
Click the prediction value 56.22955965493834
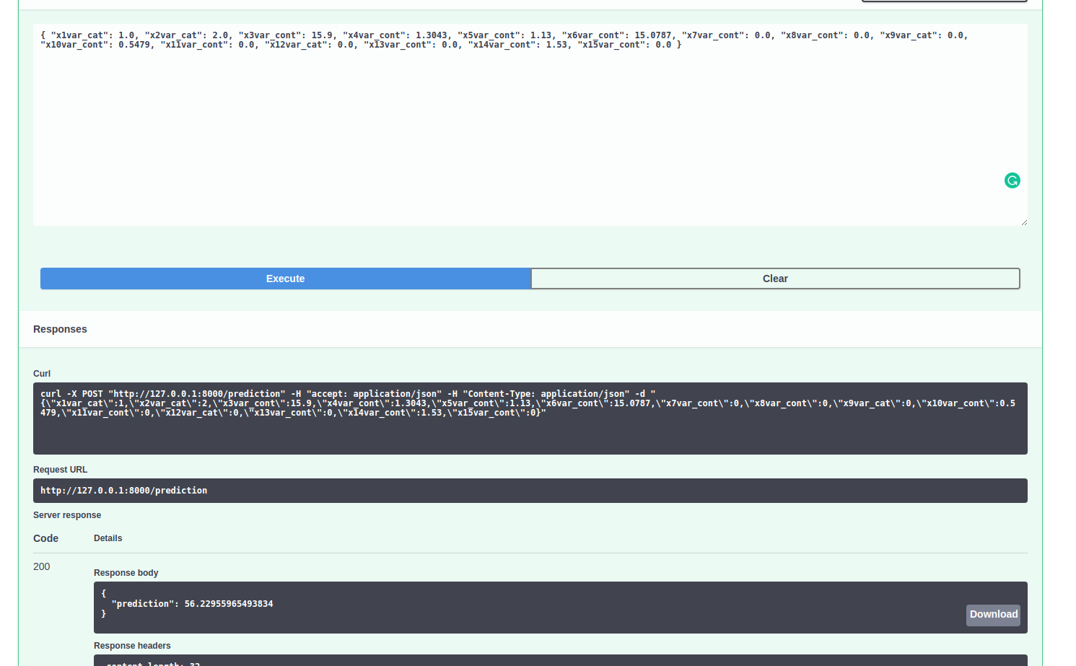(229, 604)
